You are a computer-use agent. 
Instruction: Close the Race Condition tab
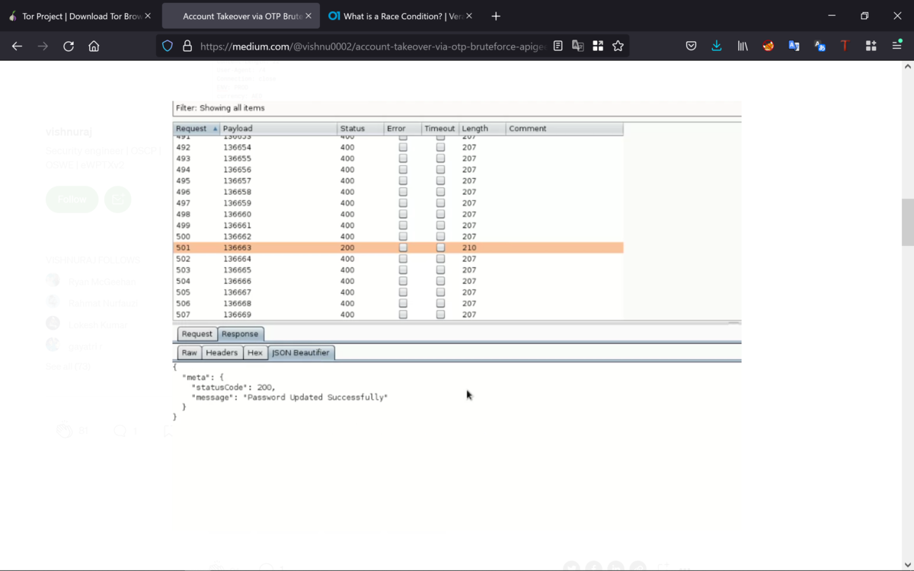(x=469, y=16)
